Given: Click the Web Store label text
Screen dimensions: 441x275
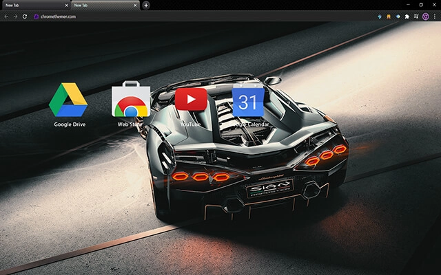Looking at the screenshot, I should coord(130,124).
